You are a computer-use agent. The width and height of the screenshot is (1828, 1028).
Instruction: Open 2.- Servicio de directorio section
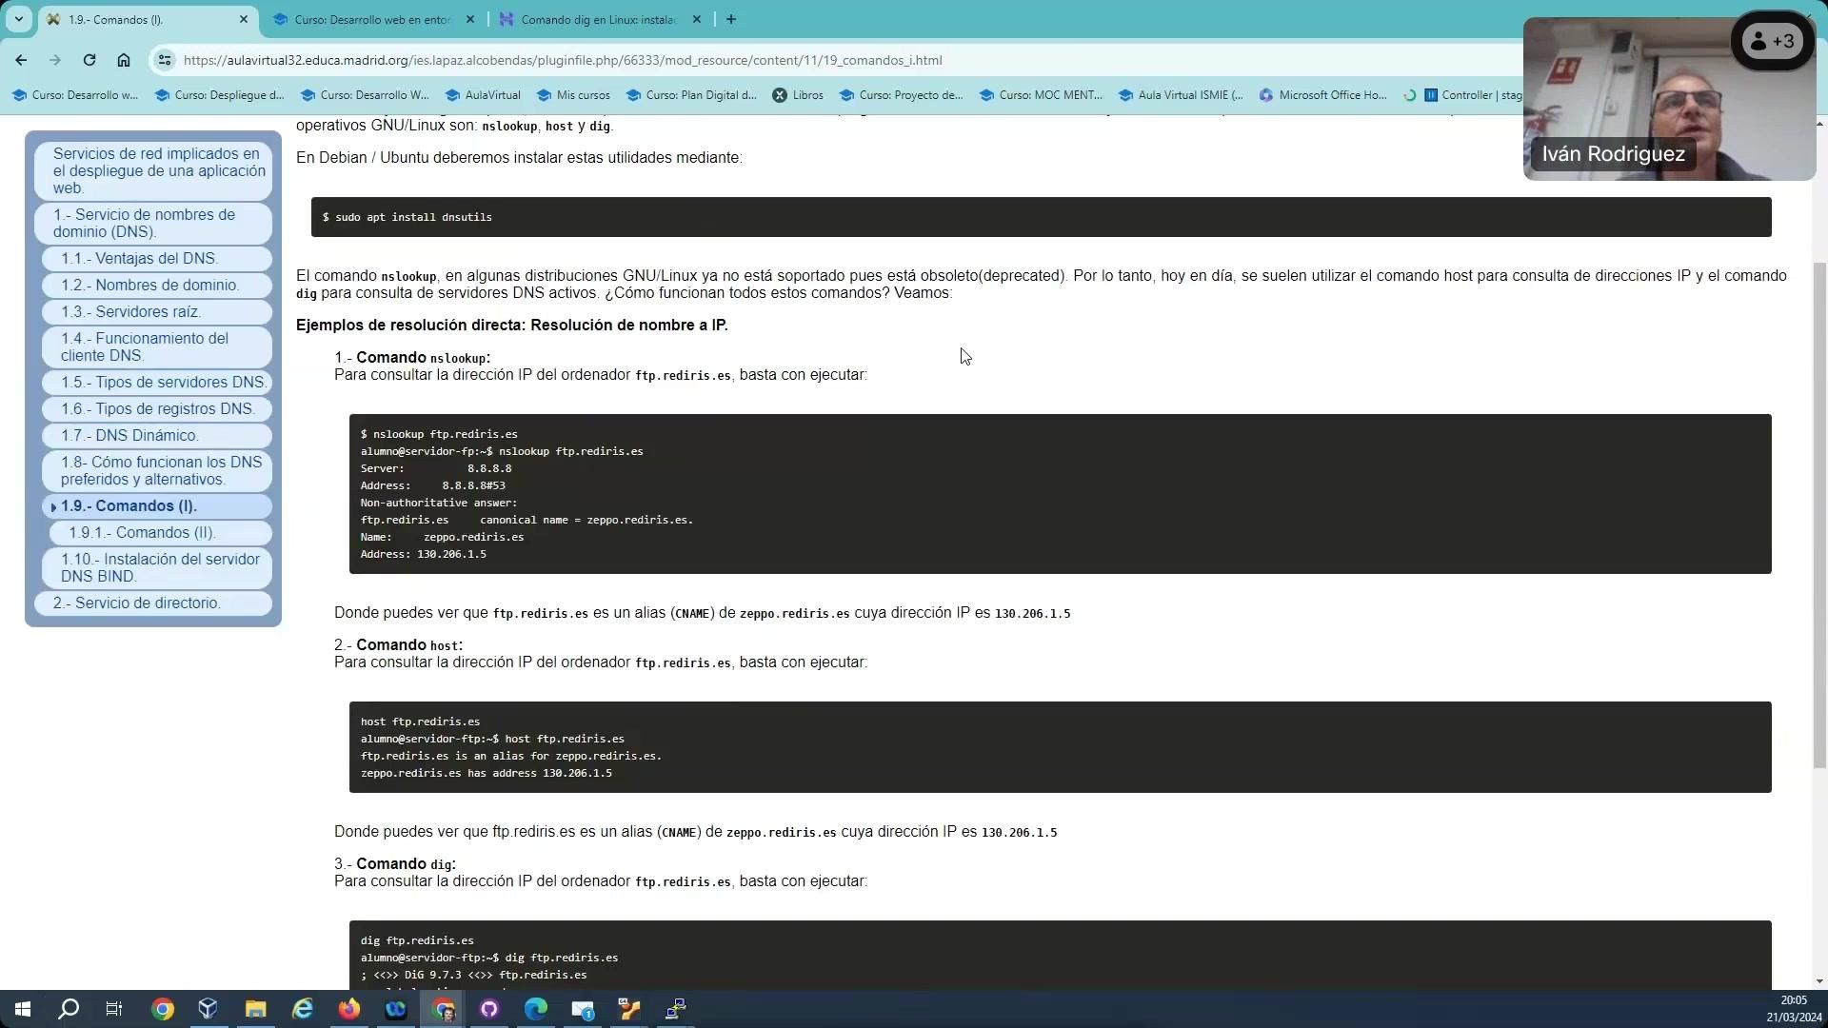tap(136, 603)
